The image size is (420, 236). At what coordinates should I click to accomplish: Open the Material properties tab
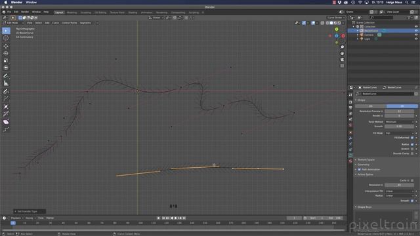click(350, 161)
